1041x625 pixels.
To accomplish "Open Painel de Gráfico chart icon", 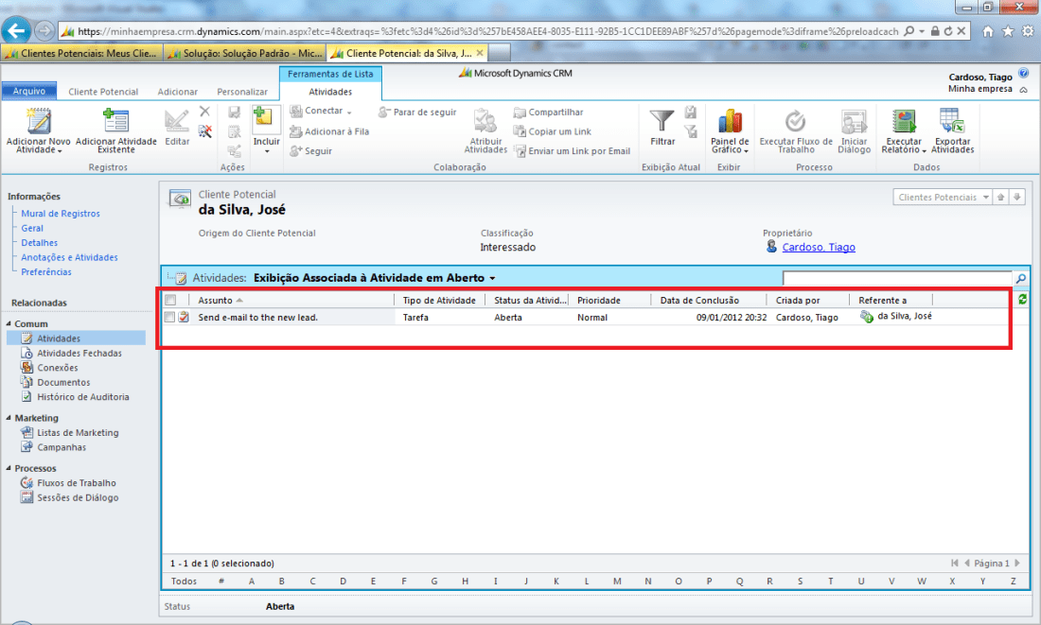I will point(730,121).
